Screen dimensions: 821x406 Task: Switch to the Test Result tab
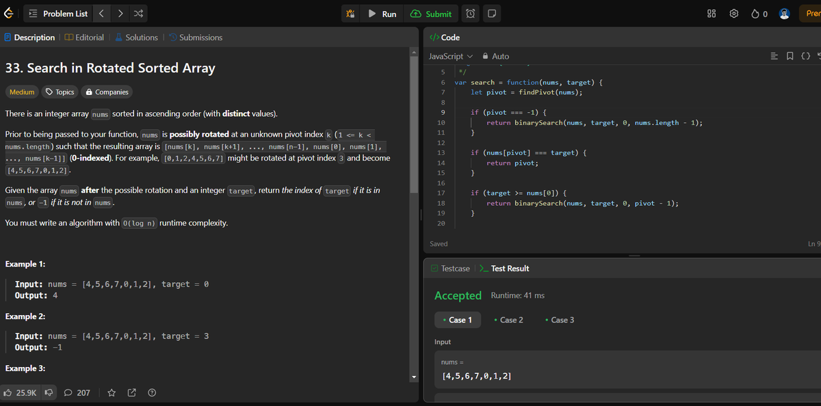504,269
